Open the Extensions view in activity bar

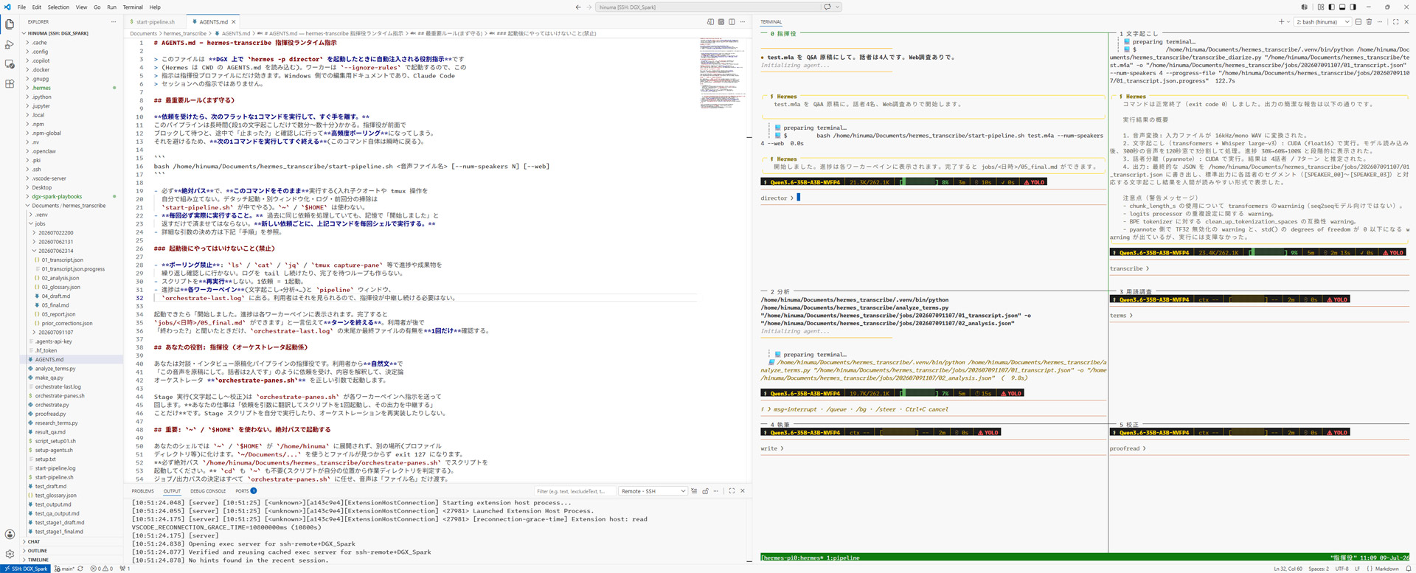[10, 84]
